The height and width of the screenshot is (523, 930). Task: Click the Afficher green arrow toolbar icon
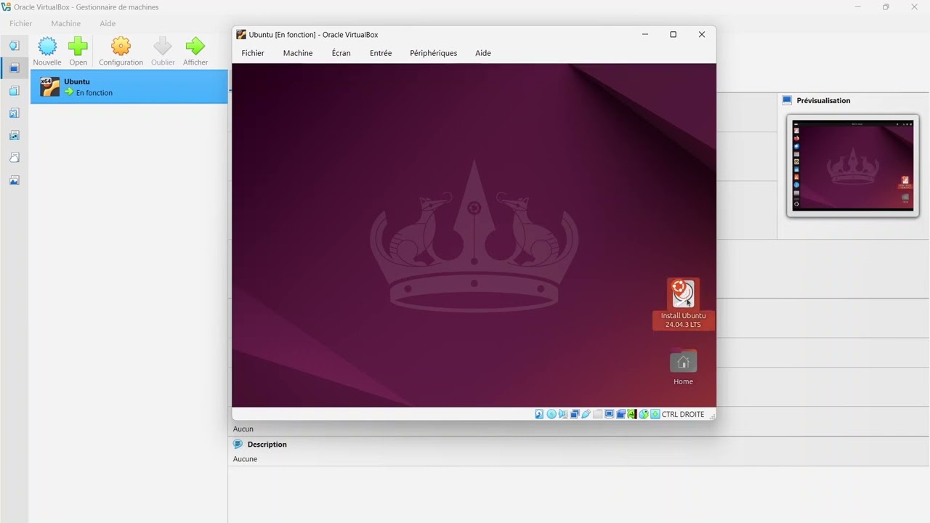click(x=195, y=46)
